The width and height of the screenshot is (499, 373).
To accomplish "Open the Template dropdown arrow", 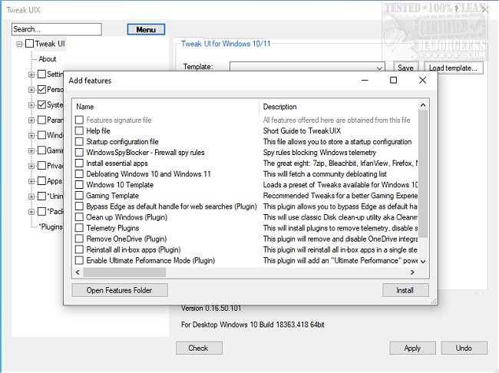I will [x=379, y=68].
